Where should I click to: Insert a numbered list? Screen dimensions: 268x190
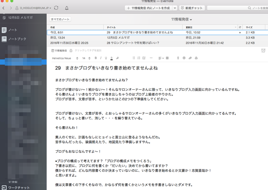[x=139, y=58]
